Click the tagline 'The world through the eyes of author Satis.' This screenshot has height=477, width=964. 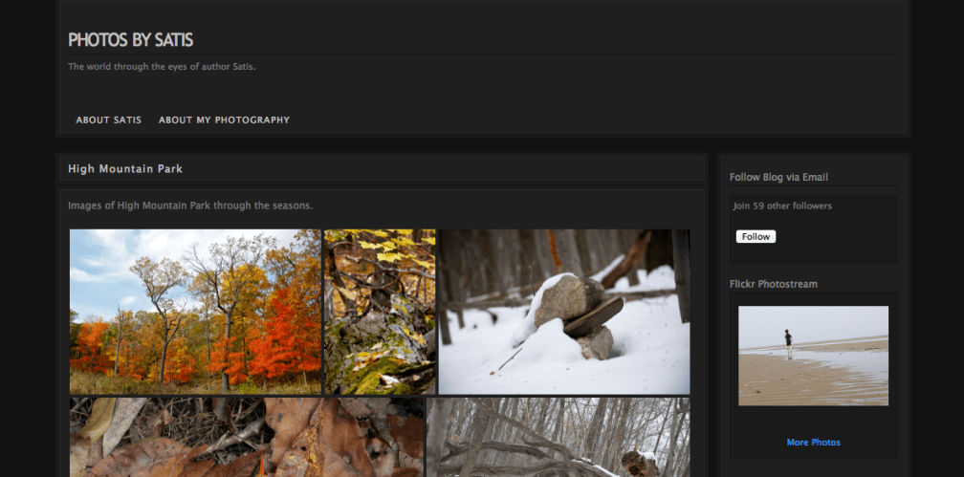pos(162,66)
